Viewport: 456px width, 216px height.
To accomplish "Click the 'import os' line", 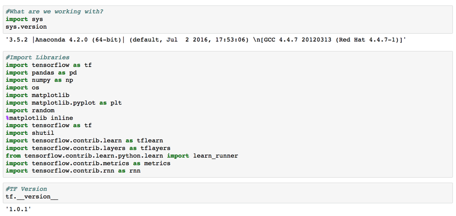I will (22, 88).
